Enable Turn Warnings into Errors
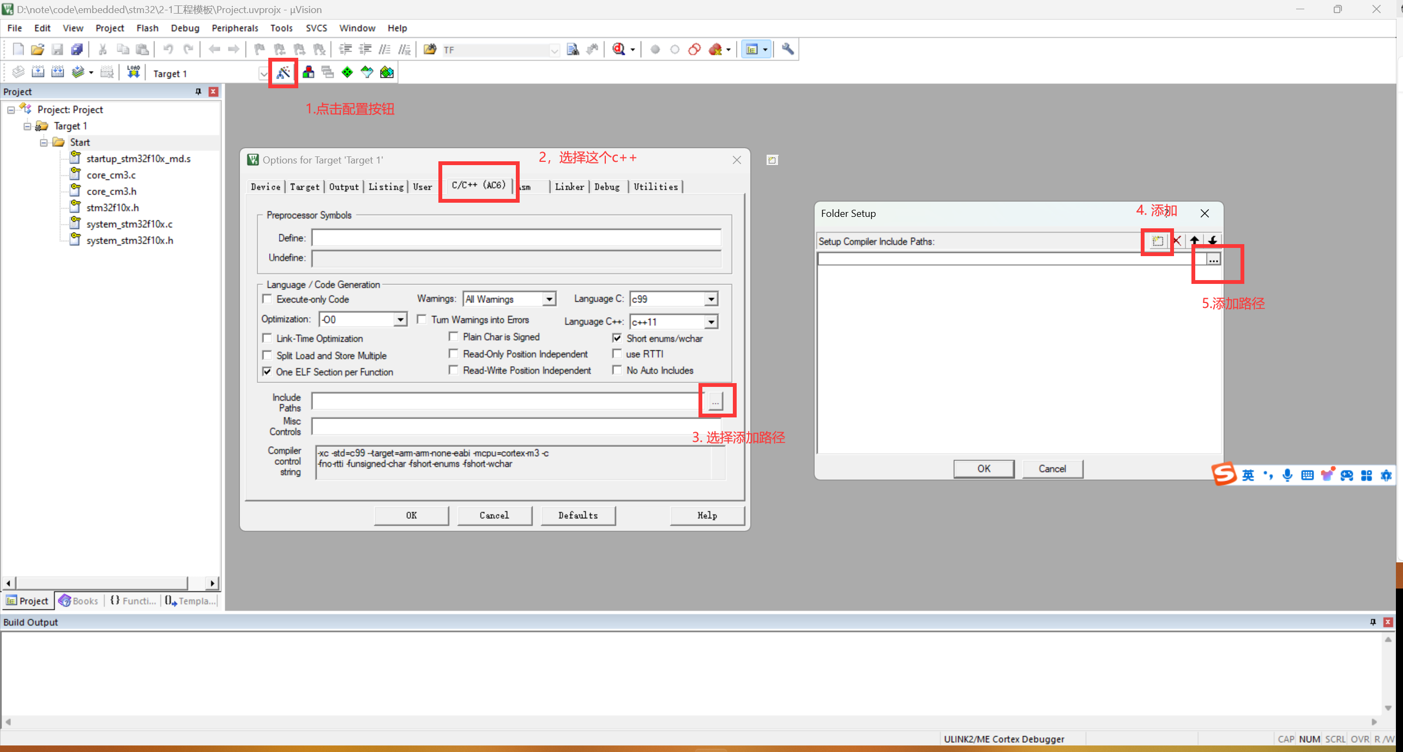The height and width of the screenshot is (752, 1403). [421, 319]
